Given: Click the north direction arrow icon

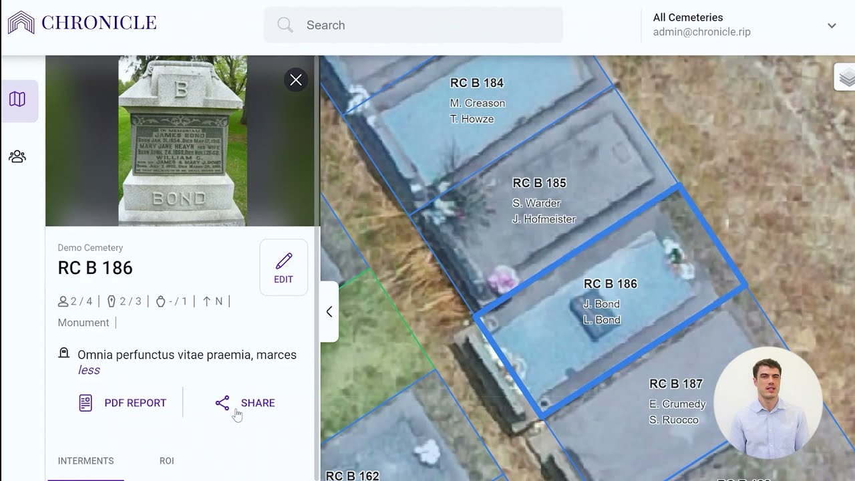Looking at the screenshot, I should (x=206, y=301).
